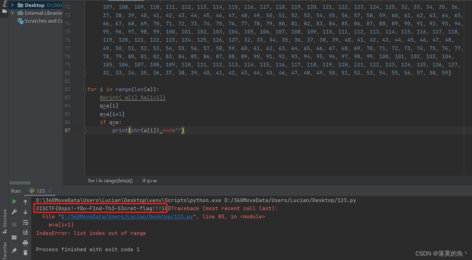The height and width of the screenshot is (260, 472).
Task: Clear all console output with trash icon
Action: (25, 252)
